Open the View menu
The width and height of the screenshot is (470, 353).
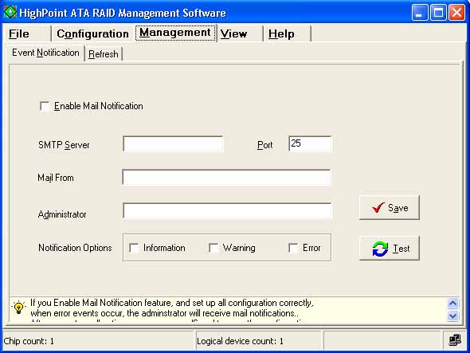(x=233, y=33)
